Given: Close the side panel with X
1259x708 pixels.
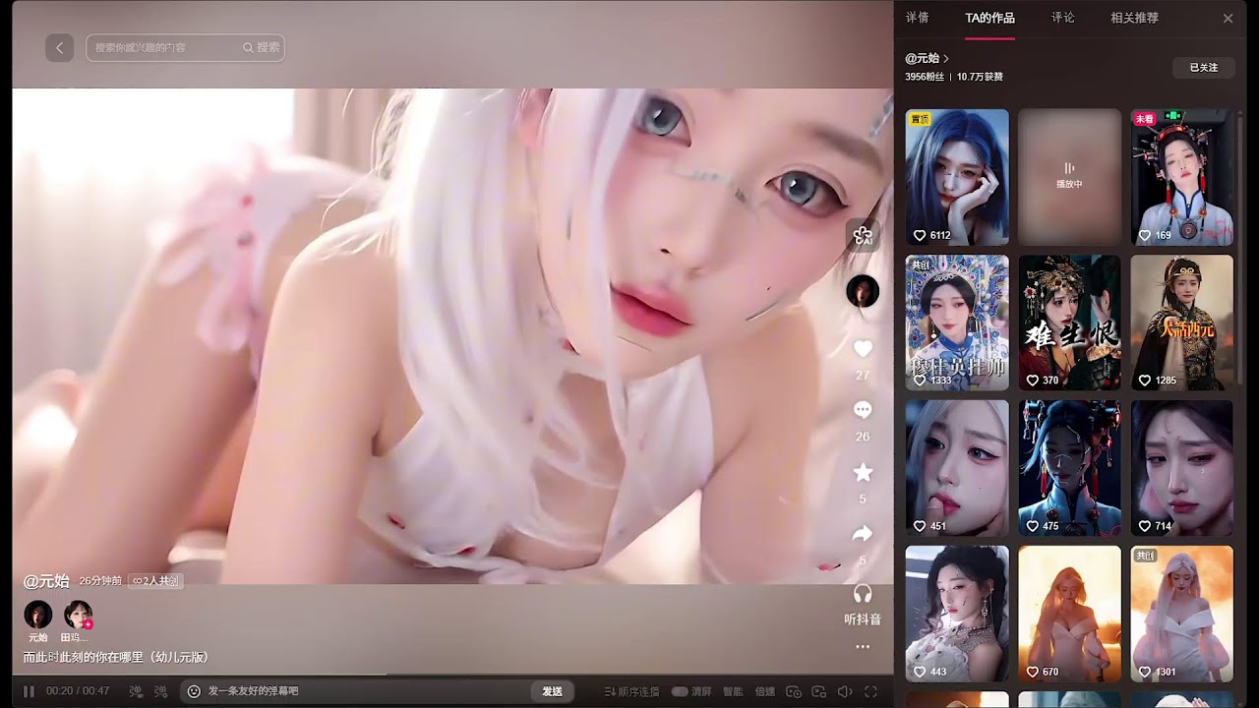Looking at the screenshot, I should 1228,18.
